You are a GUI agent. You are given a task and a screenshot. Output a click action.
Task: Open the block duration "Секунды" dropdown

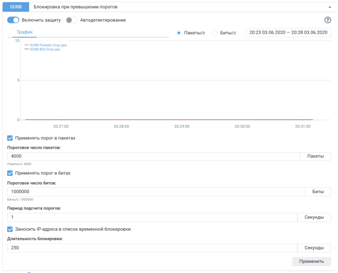pos(314,248)
